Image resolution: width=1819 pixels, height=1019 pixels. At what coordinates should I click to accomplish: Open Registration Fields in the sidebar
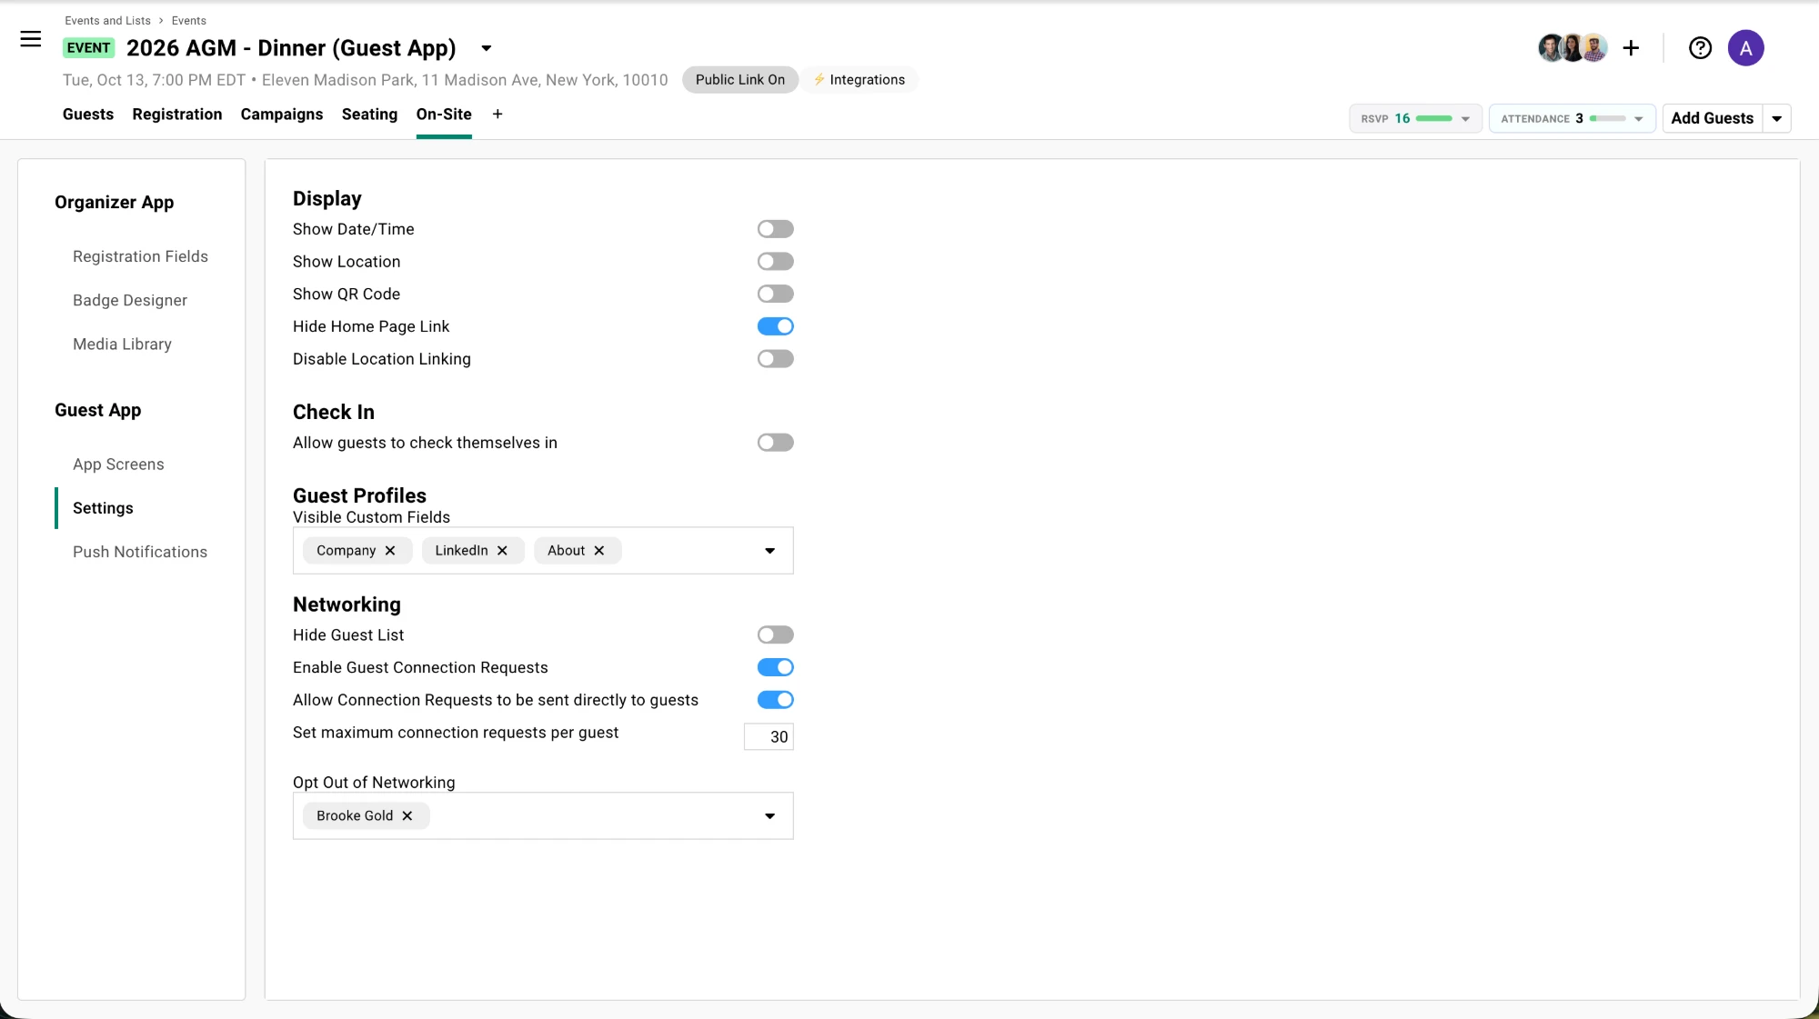click(x=140, y=257)
